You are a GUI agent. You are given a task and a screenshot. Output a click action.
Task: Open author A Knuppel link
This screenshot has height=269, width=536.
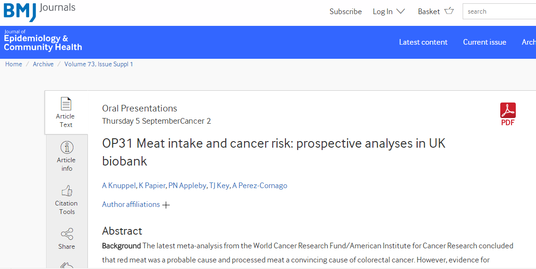tap(119, 186)
